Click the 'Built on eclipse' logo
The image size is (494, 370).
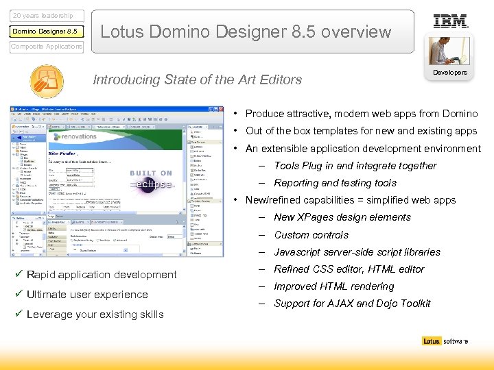[152, 181]
